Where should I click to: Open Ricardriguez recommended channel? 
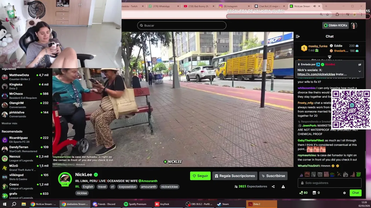[26, 140]
